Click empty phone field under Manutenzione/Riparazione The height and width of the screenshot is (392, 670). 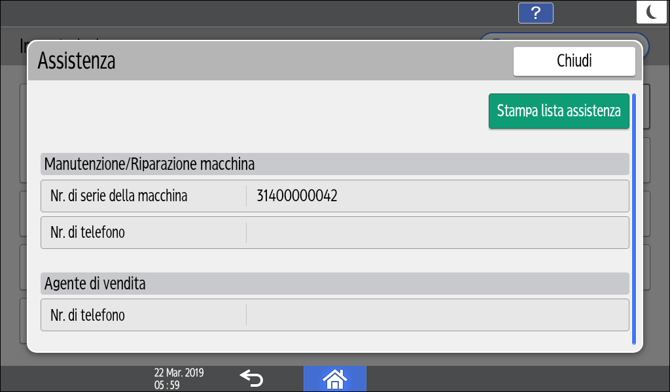click(436, 233)
